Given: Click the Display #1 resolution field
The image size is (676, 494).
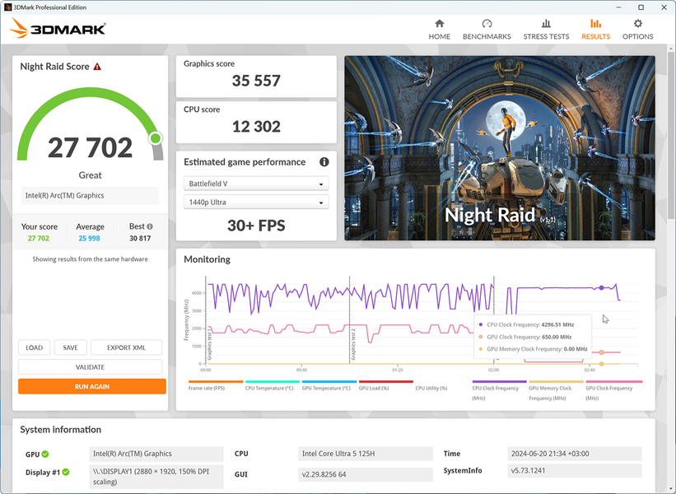Looking at the screenshot, I should 156,477.
